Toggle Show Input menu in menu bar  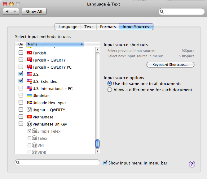[105, 163]
